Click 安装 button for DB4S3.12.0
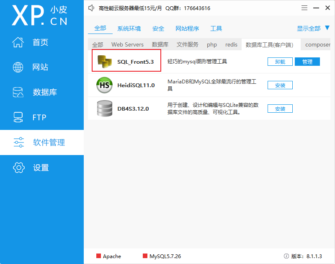 [280, 109]
